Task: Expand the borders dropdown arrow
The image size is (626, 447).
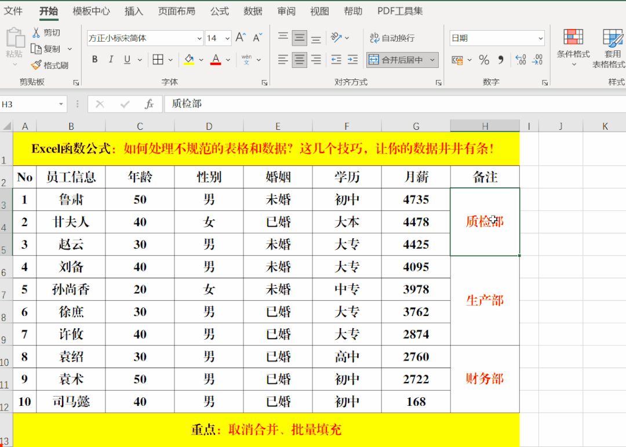Action: coord(170,60)
